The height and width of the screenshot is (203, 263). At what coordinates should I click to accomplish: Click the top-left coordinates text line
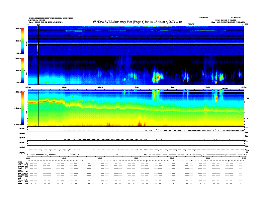[45, 22]
